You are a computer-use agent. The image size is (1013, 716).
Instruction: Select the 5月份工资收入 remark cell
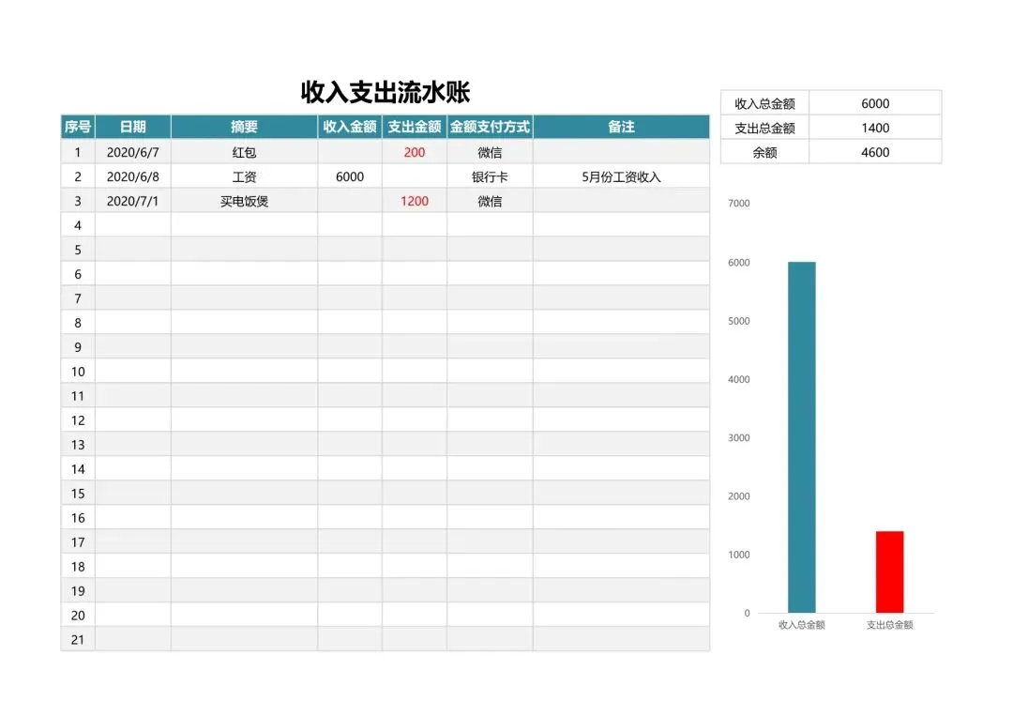pos(622,177)
